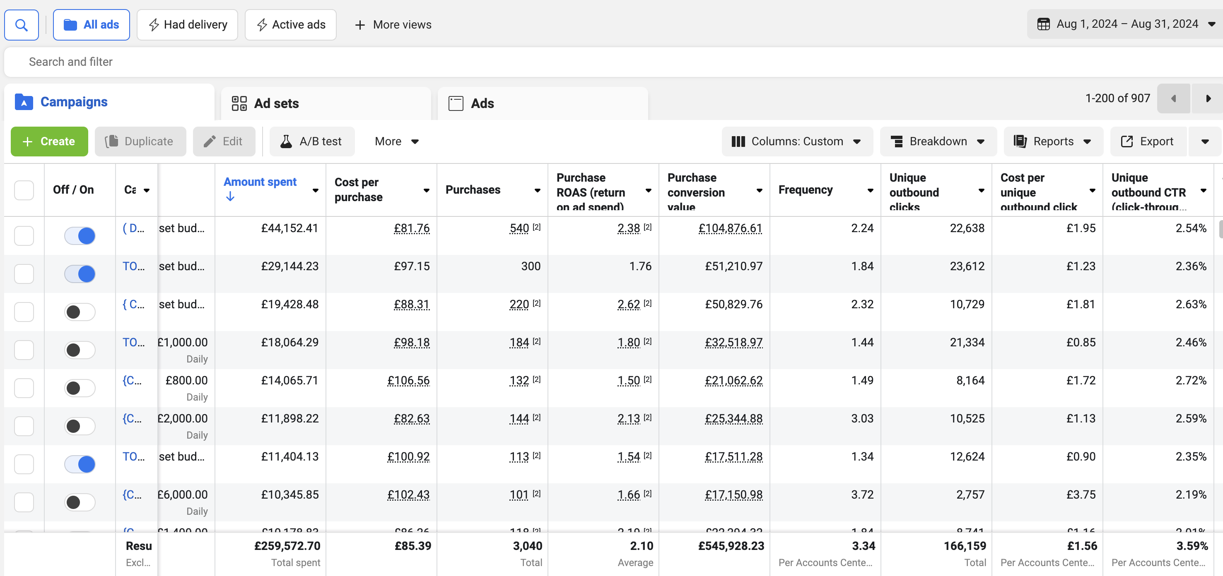Turn off the £44,152.41 campaign toggle

click(x=80, y=236)
